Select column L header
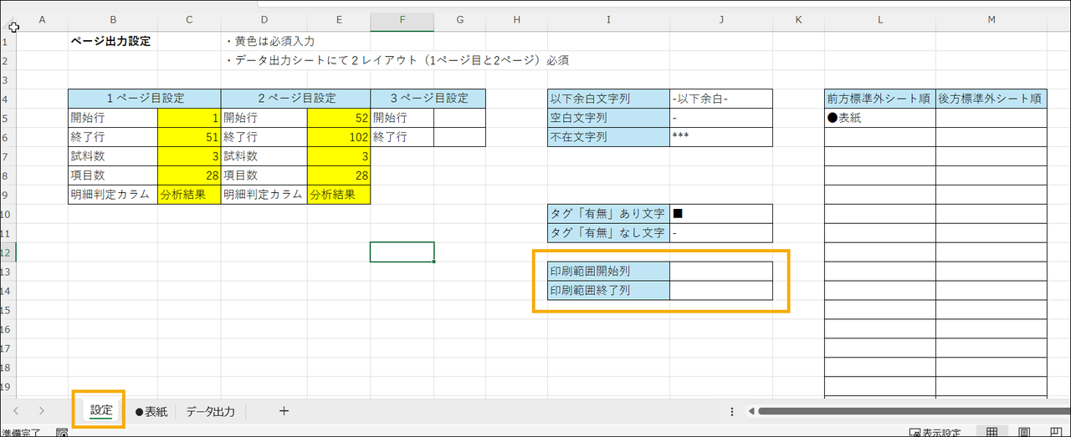Screen dimensions: 1071x437 click(x=880, y=19)
